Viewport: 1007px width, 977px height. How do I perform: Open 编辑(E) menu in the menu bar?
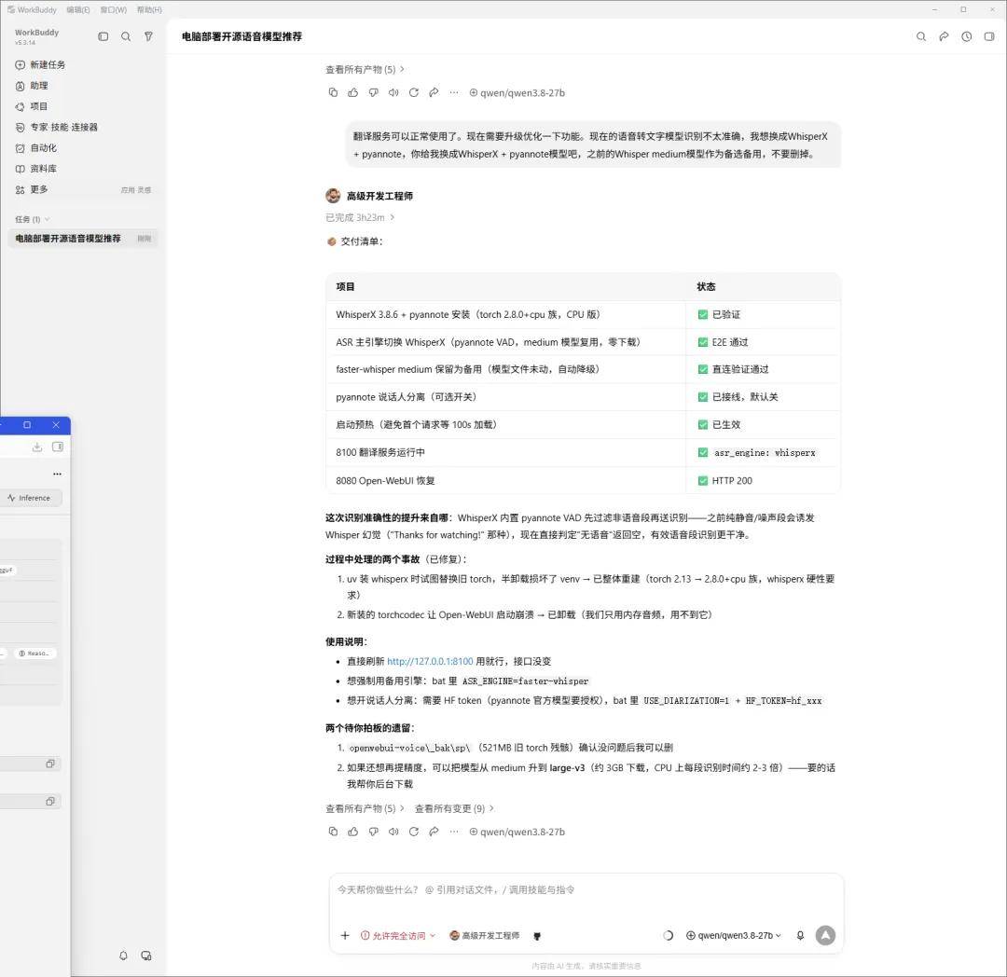pyautogui.click(x=77, y=9)
